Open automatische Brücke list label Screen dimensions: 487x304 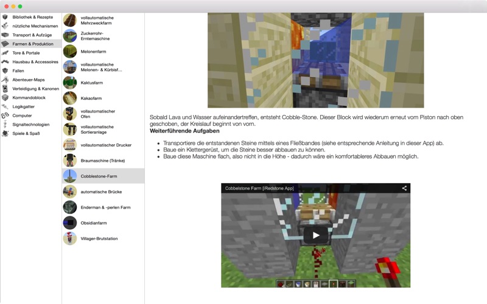click(x=101, y=192)
